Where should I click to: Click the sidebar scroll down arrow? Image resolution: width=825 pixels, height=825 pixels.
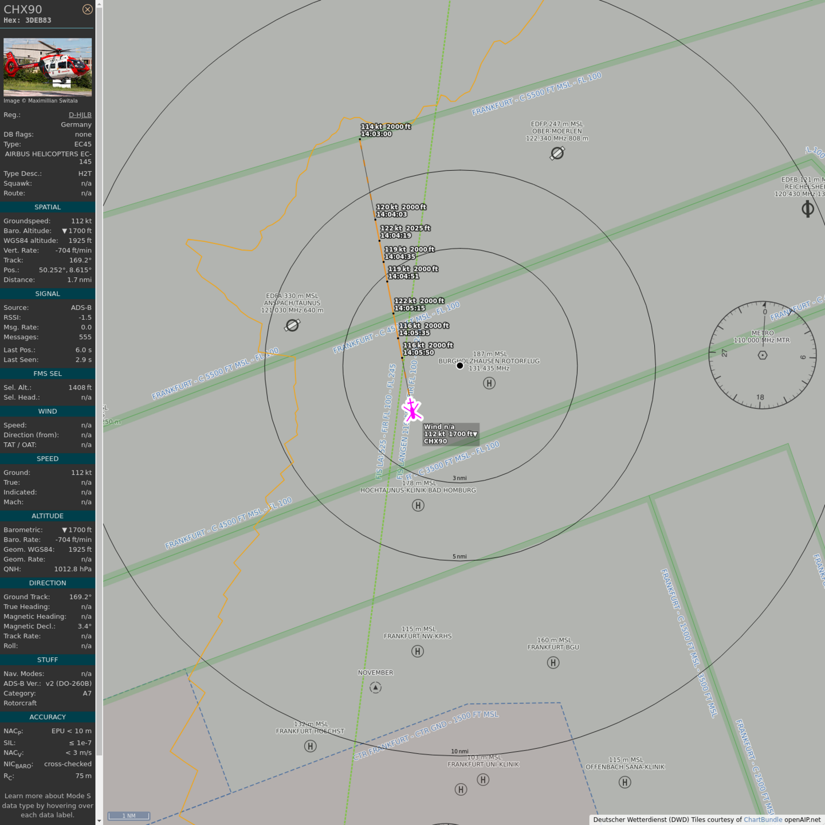[99, 821]
